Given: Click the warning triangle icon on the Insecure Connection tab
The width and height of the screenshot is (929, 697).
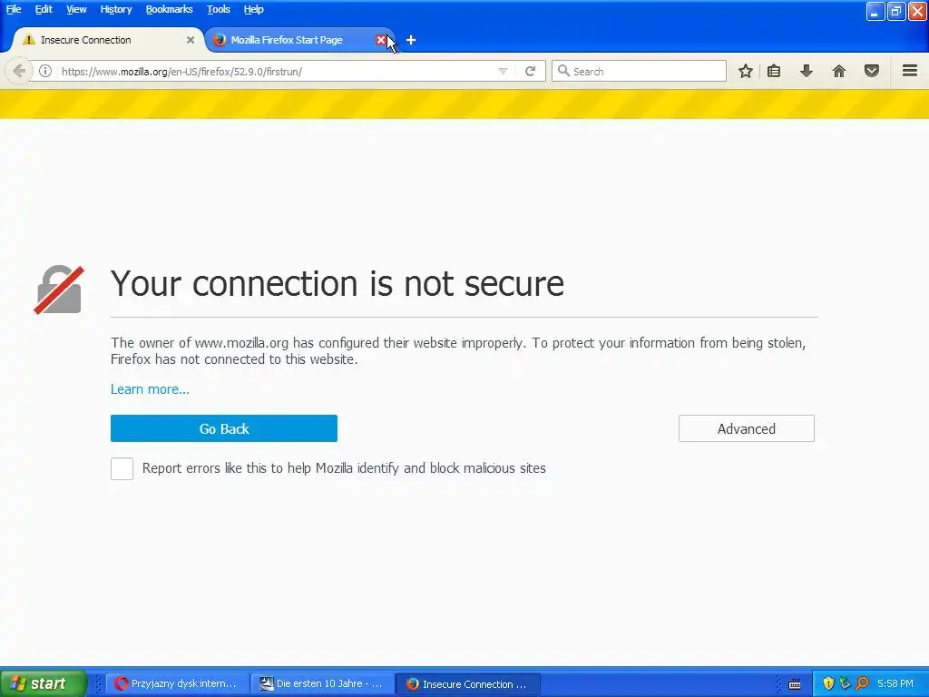Looking at the screenshot, I should [28, 40].
